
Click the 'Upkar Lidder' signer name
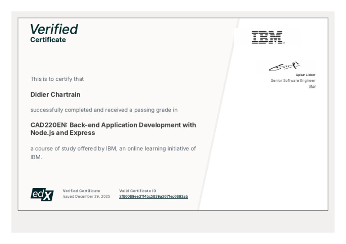pyautogui.click(x=305, y=75)
